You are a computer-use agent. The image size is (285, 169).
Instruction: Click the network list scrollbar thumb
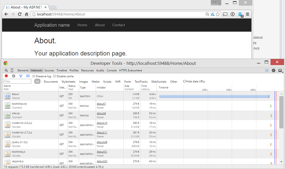pos(281,112)
